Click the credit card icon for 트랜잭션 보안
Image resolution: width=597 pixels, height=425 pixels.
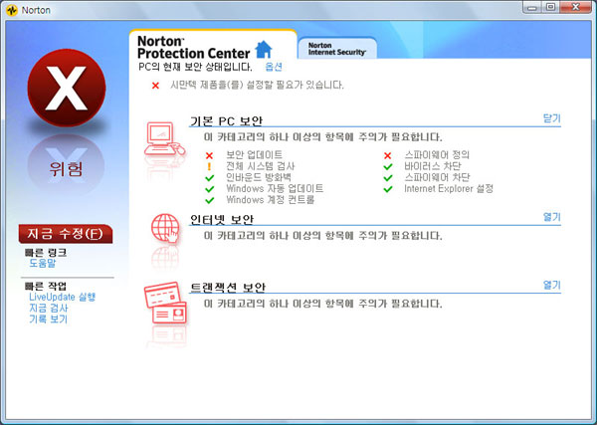click(165, 303)
